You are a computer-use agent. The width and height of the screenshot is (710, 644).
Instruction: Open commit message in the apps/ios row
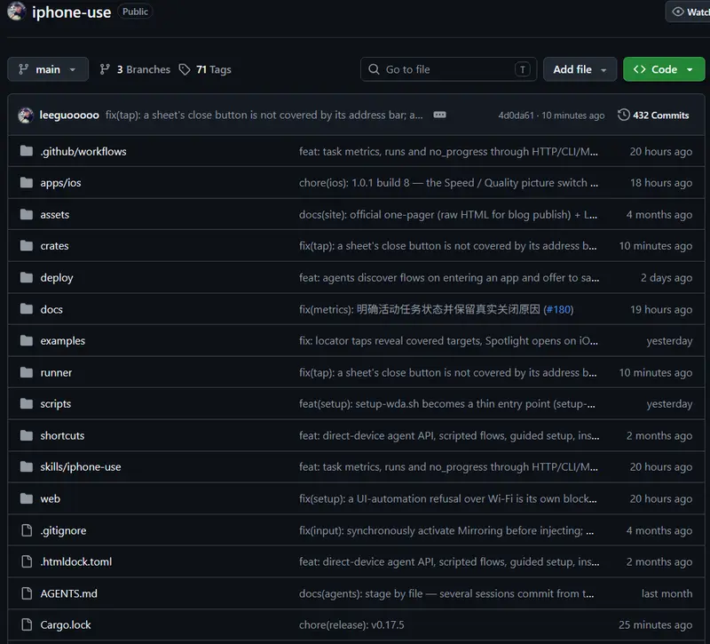(448, 183)
